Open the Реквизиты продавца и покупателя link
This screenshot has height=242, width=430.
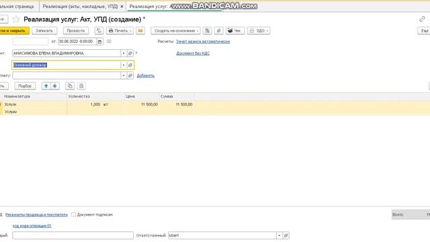[x=36, y=214]
